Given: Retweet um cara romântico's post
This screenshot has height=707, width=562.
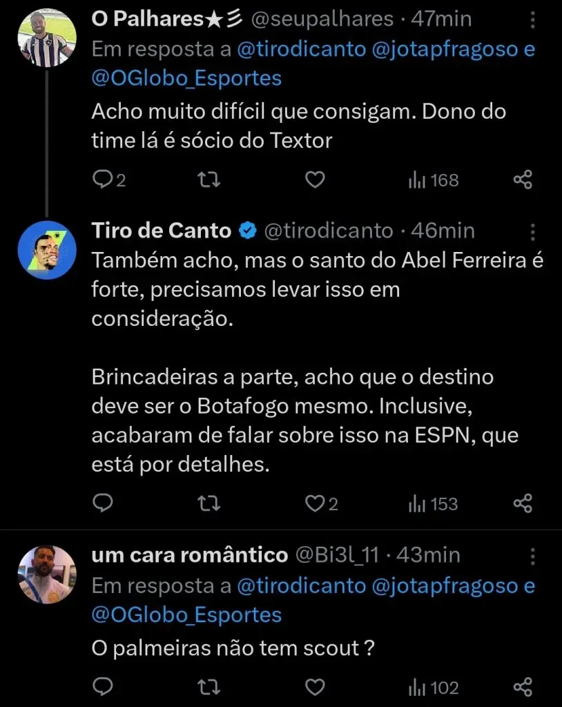Looking at the screenshot, I should [209, 687].
